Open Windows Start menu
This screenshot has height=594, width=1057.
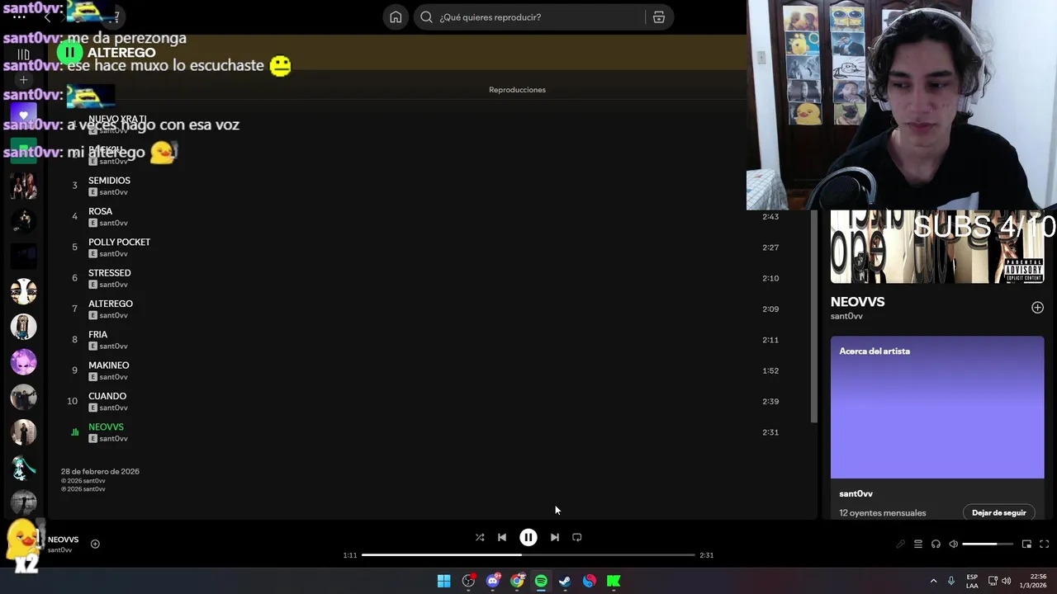[443, 581]
